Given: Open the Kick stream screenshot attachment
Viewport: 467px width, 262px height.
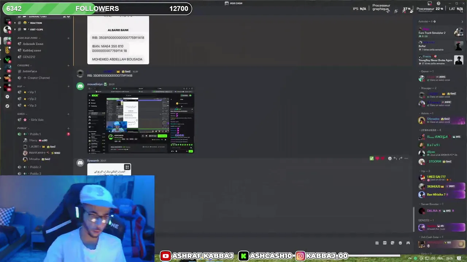Looking at the screenshot, I should [x=141, y=120].
